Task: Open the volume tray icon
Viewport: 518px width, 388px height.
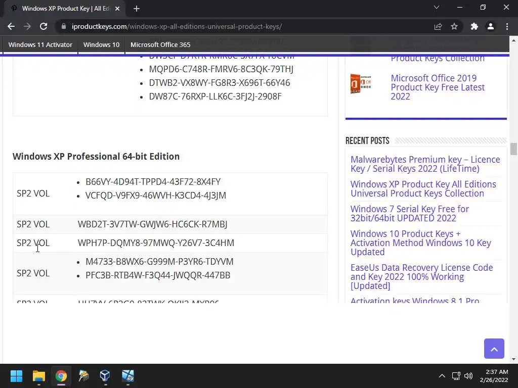Action: click(x=468, y=376)
